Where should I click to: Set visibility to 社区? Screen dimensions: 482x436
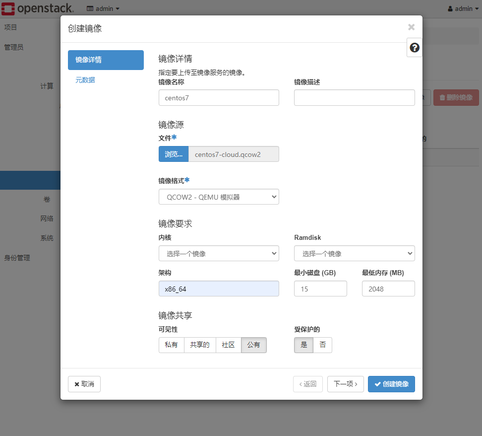pyautogui.click(x=229, y=345)
